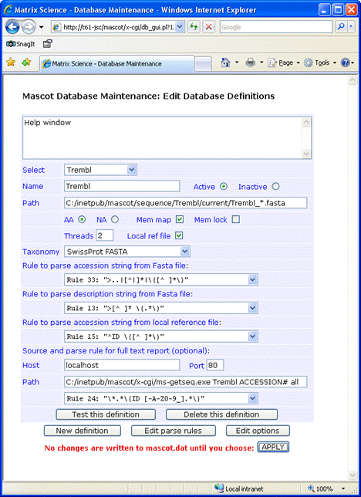Click the Add to Favorites icon
Image resolution: width=361 pixels, height=497 pixels.
coord(26,62)
